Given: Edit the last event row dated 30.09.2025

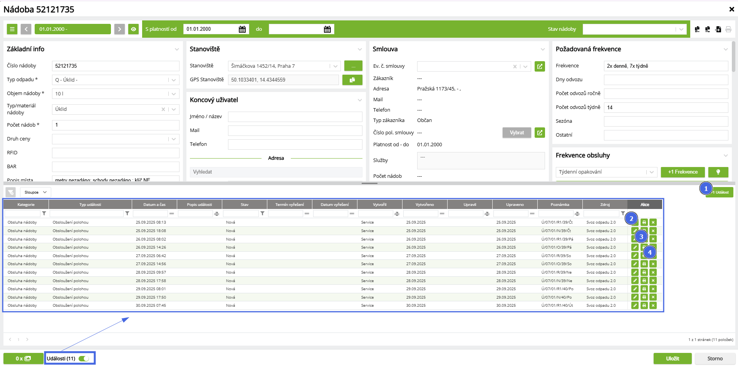Looking at the screenshot, I should pos(635,306).
